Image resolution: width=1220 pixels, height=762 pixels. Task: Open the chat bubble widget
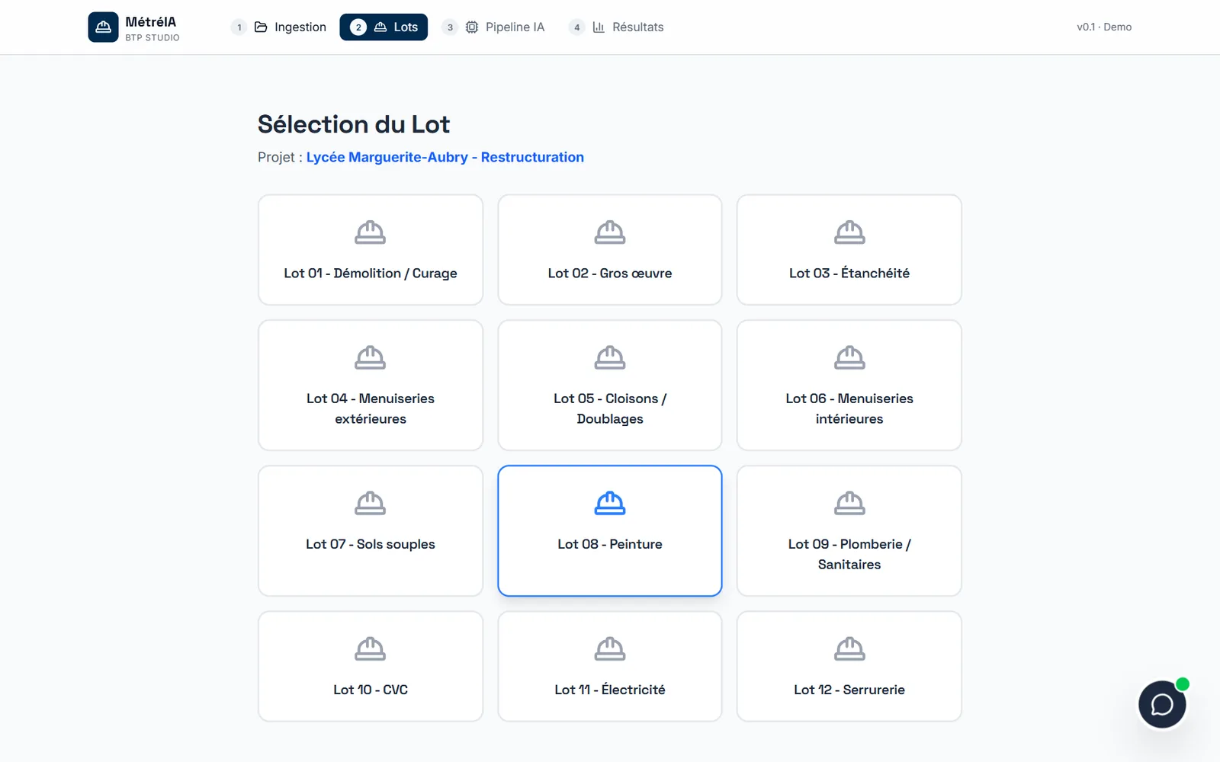1162,704
